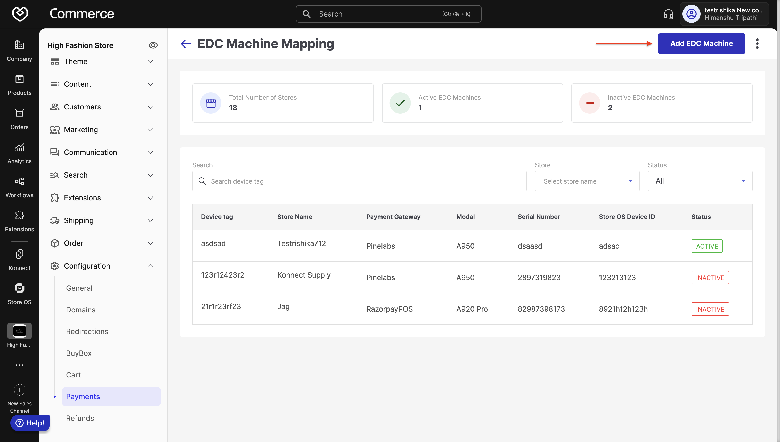The height and width of the screenshot is (442, 780).
Task: Add a New Sales Channel
Action: (19, 398)
